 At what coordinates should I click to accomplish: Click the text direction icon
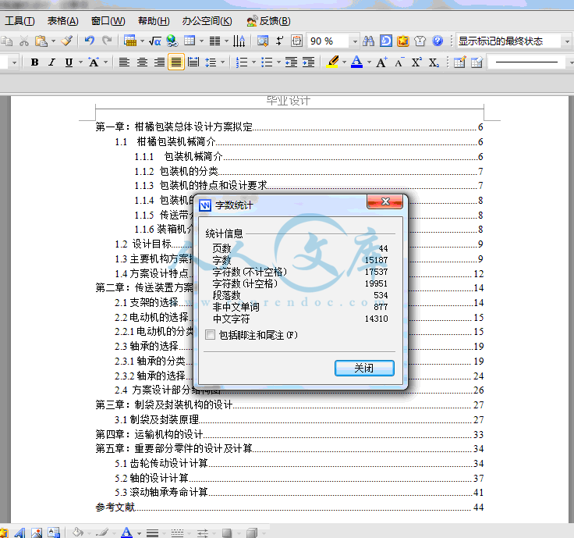(239, 41)
